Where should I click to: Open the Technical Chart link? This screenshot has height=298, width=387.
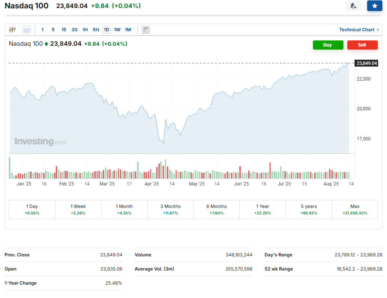click(x=359, y=30)
